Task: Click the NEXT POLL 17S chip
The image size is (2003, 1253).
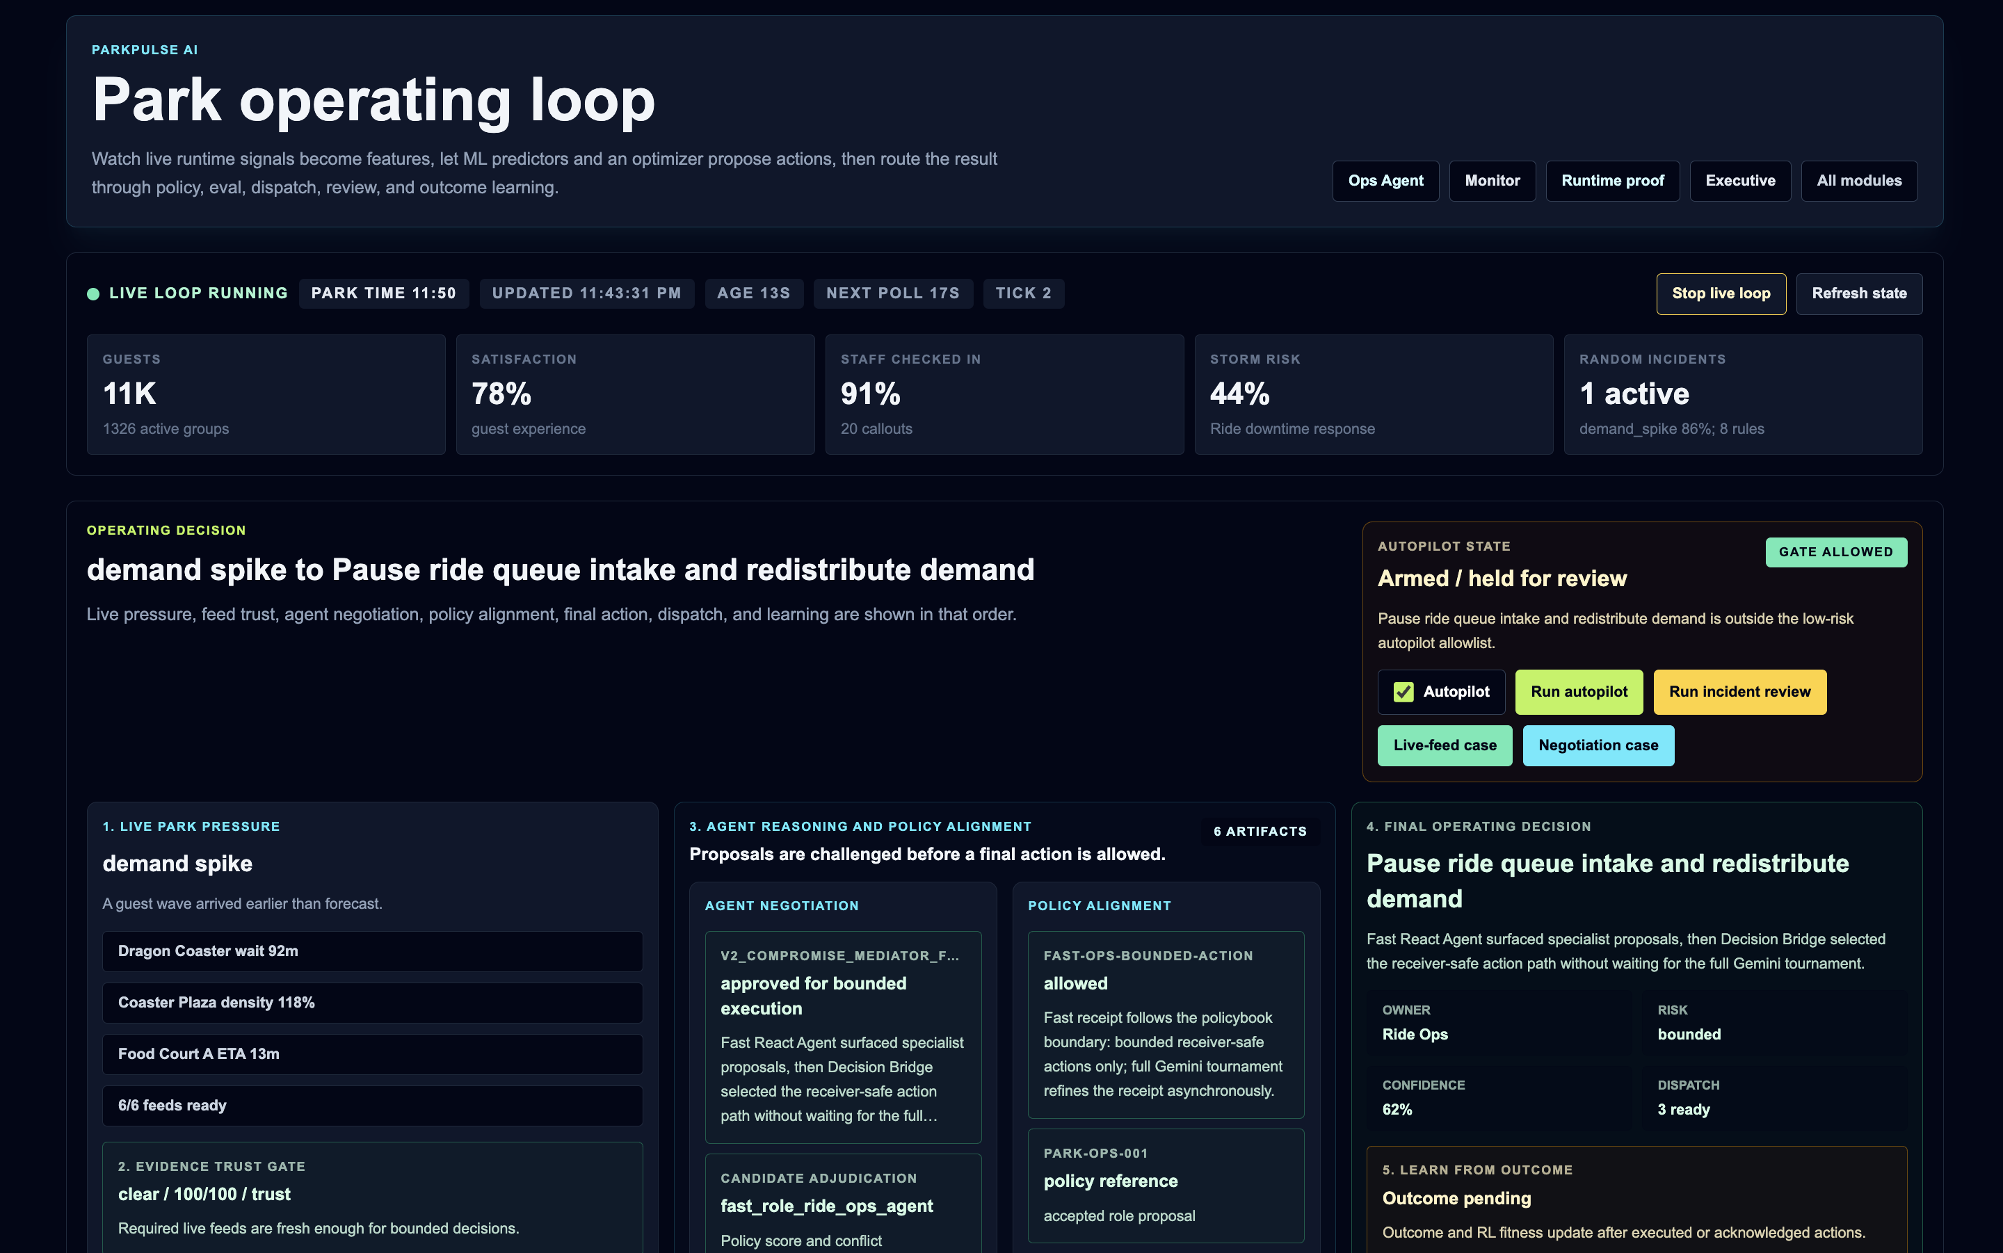Action: pyautogui.click(x=892, y=293)
